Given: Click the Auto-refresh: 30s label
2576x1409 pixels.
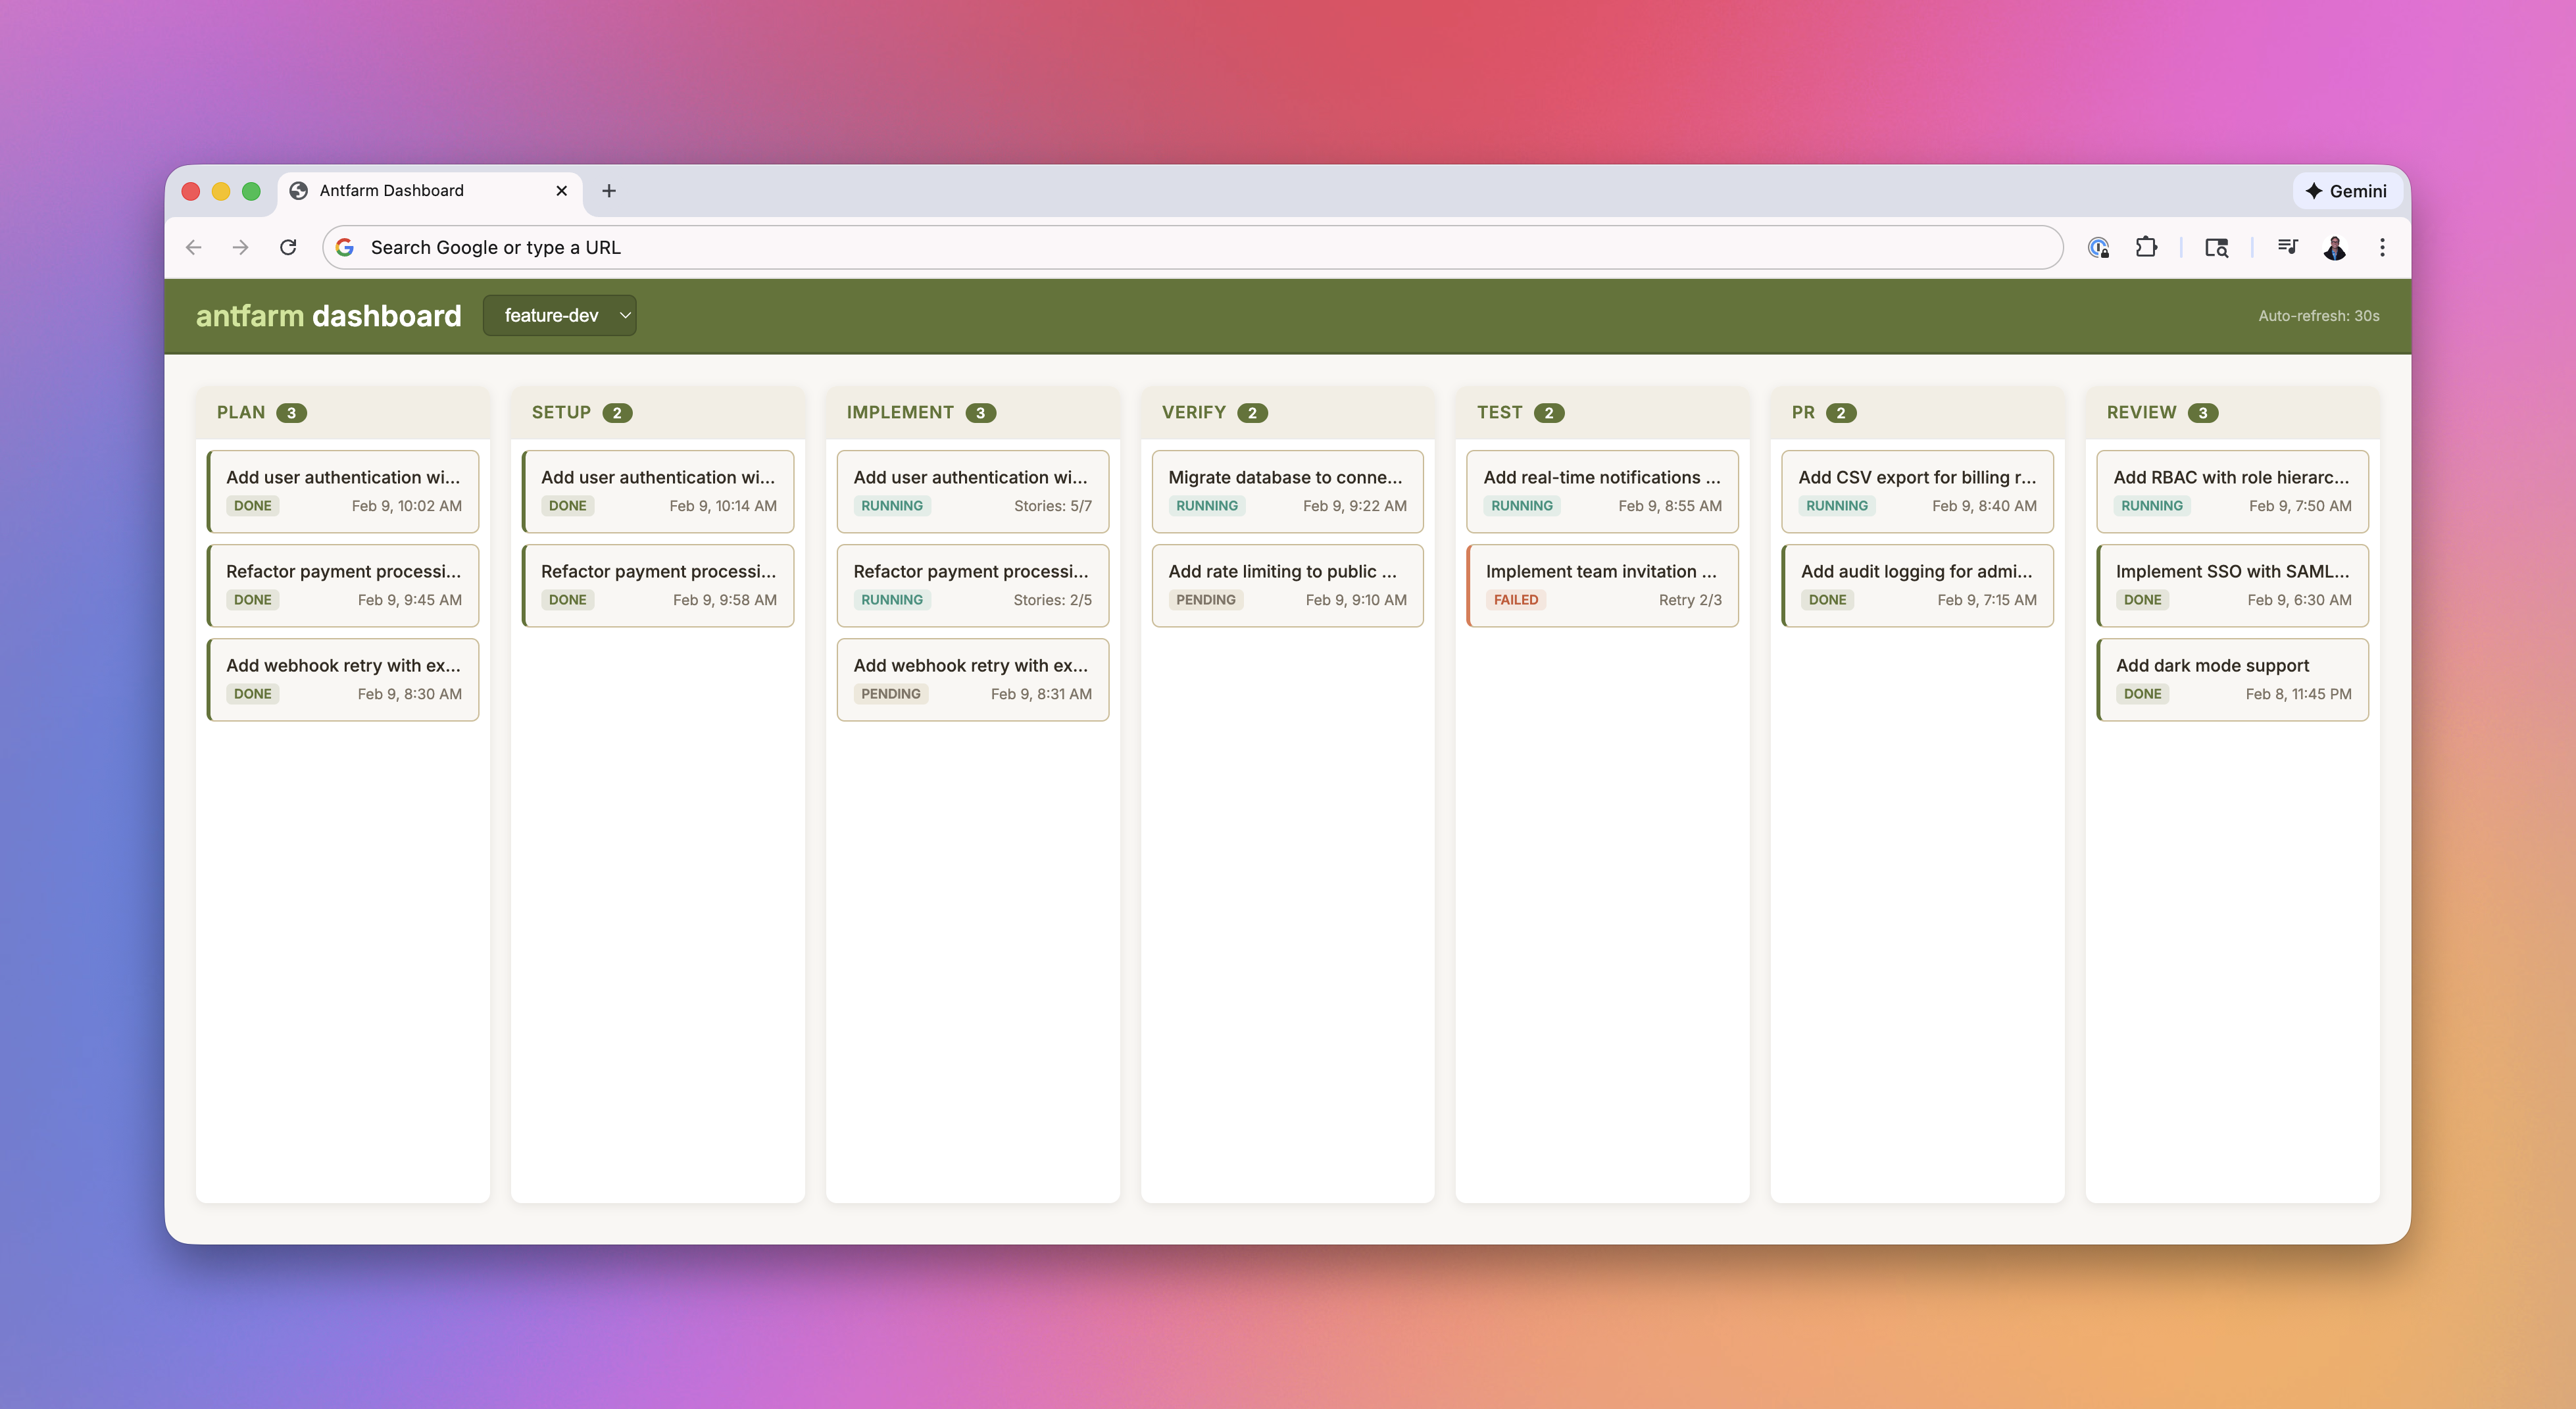Looking at the screenshot, I should (x=2320, y=315).
